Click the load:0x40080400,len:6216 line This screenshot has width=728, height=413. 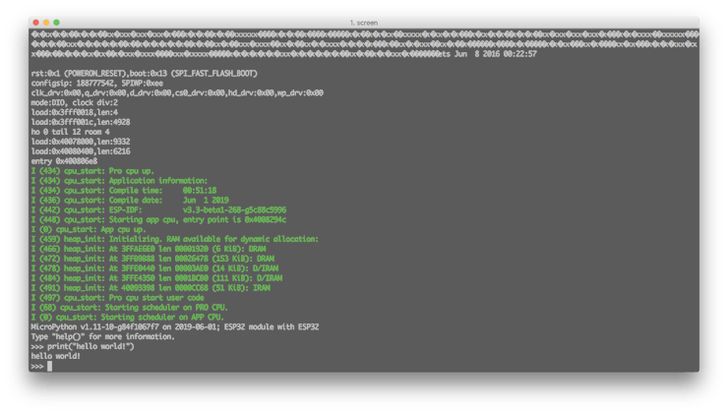[81, 151]
